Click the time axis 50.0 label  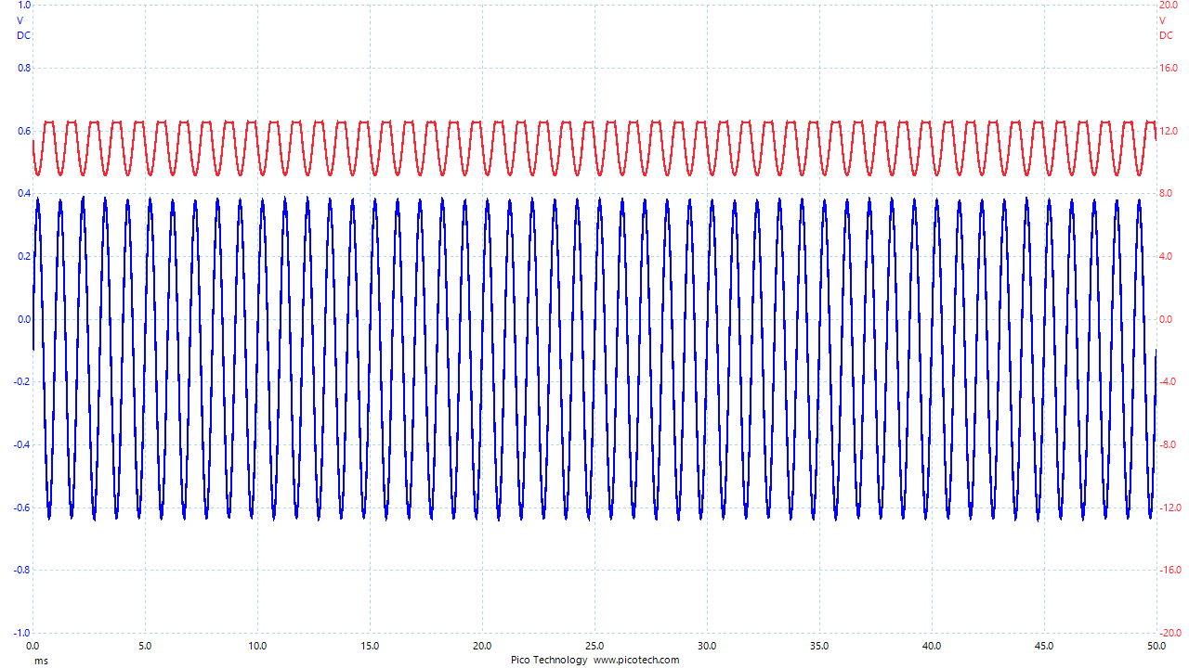(x=1156, y=646)
